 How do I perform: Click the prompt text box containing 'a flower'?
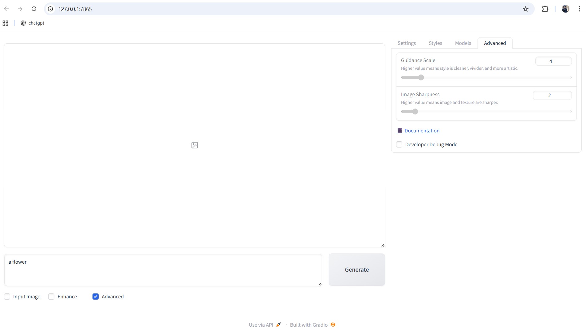click(x=163, y=270)
